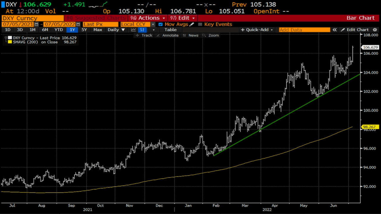
Task: Enable the Track crosshair tool
Action: click(x=144, y=35)
